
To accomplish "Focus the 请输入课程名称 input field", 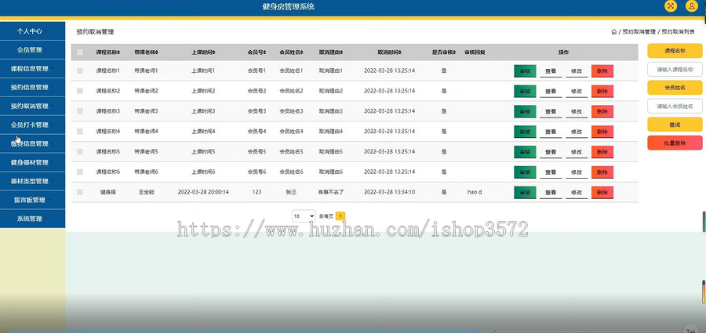I will click(675, 69).
